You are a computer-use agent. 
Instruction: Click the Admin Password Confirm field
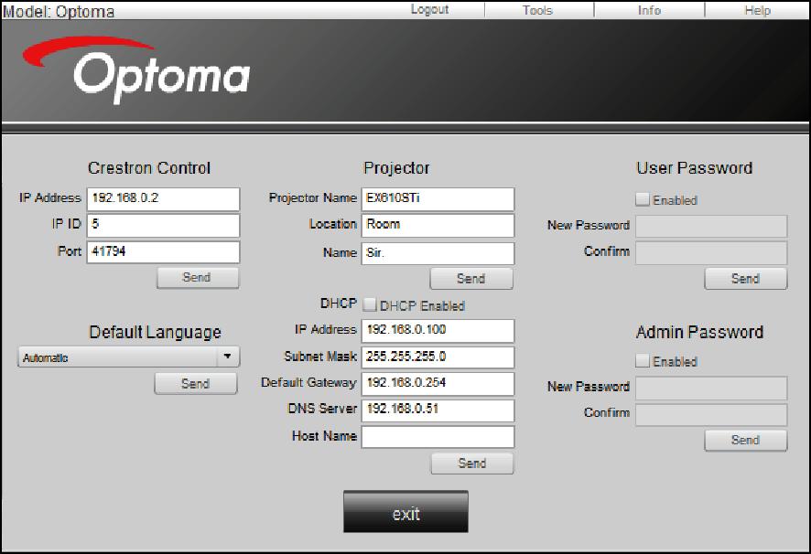point(712,415)
